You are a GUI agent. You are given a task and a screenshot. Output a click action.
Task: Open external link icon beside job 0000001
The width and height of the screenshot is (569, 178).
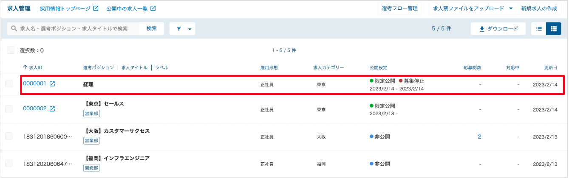[52, 84]
